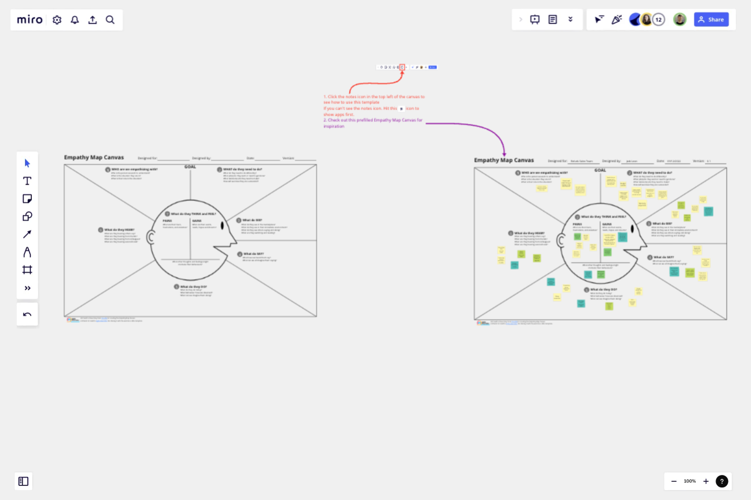Open search in the Miro toolbar
The height and width of the screenshot is (500, 751).
click(110, 19)
